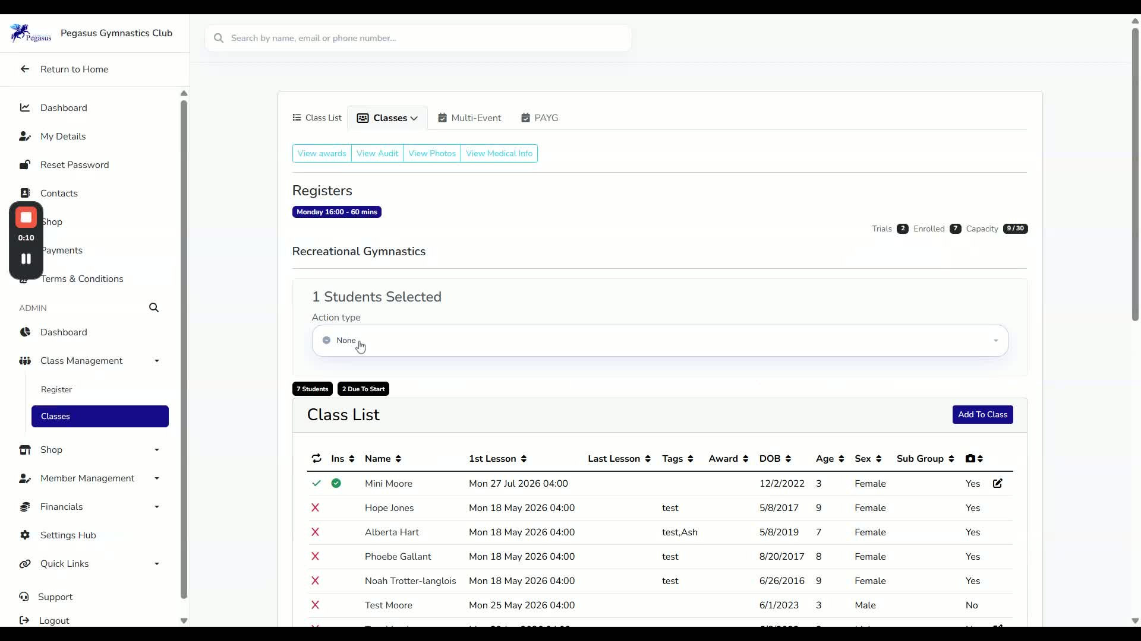
Task: Toggle selection X for Phoebe Gallant
Action: coord(315,556)
